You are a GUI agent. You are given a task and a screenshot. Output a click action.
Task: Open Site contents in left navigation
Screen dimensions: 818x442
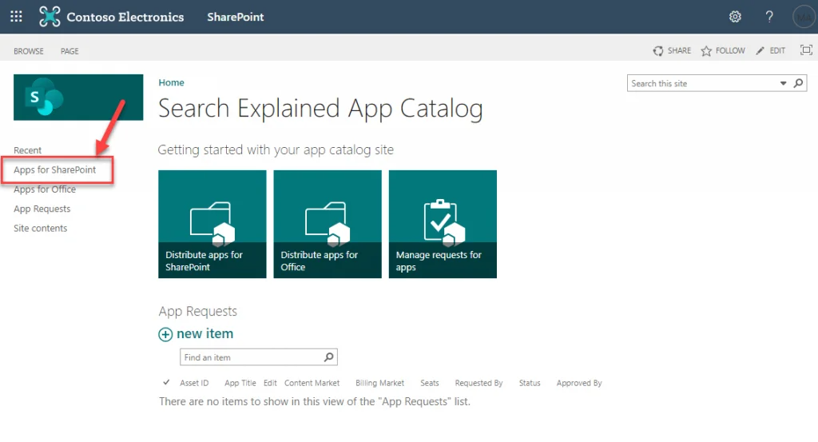tap(40, 228)
